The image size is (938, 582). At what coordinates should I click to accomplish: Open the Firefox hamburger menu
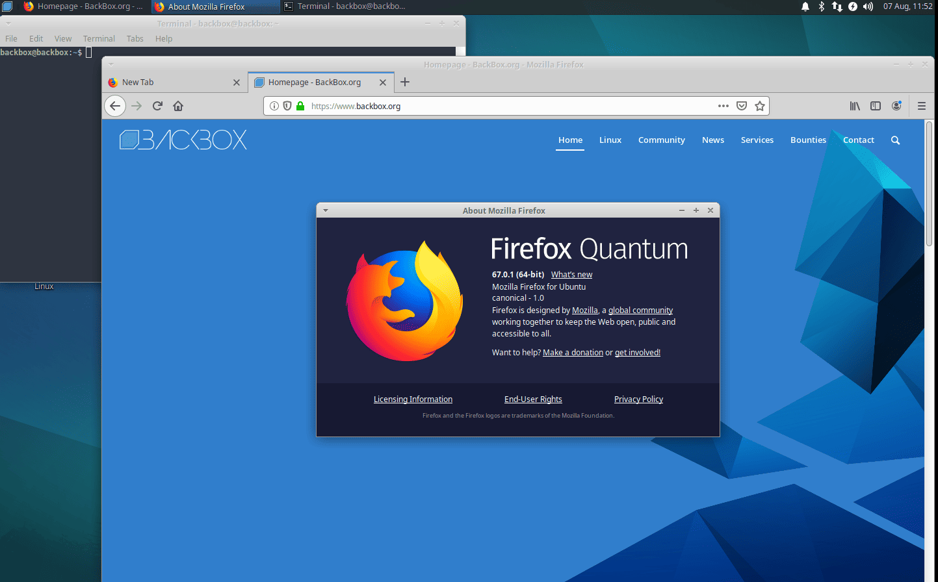[x=922, y=106]
